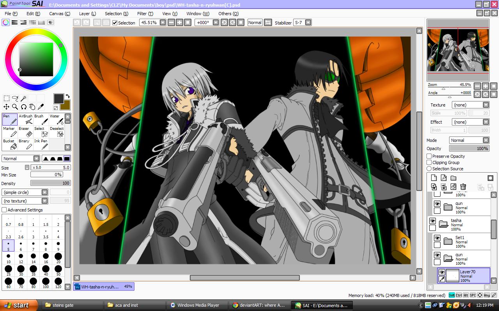Show the swatches panel icon
Viewport: 499px width, 311px height.
pos(41,23)
